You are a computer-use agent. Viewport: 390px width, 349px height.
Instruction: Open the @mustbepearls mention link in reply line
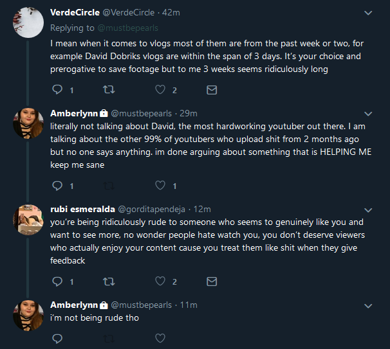[x=128, y=28]
